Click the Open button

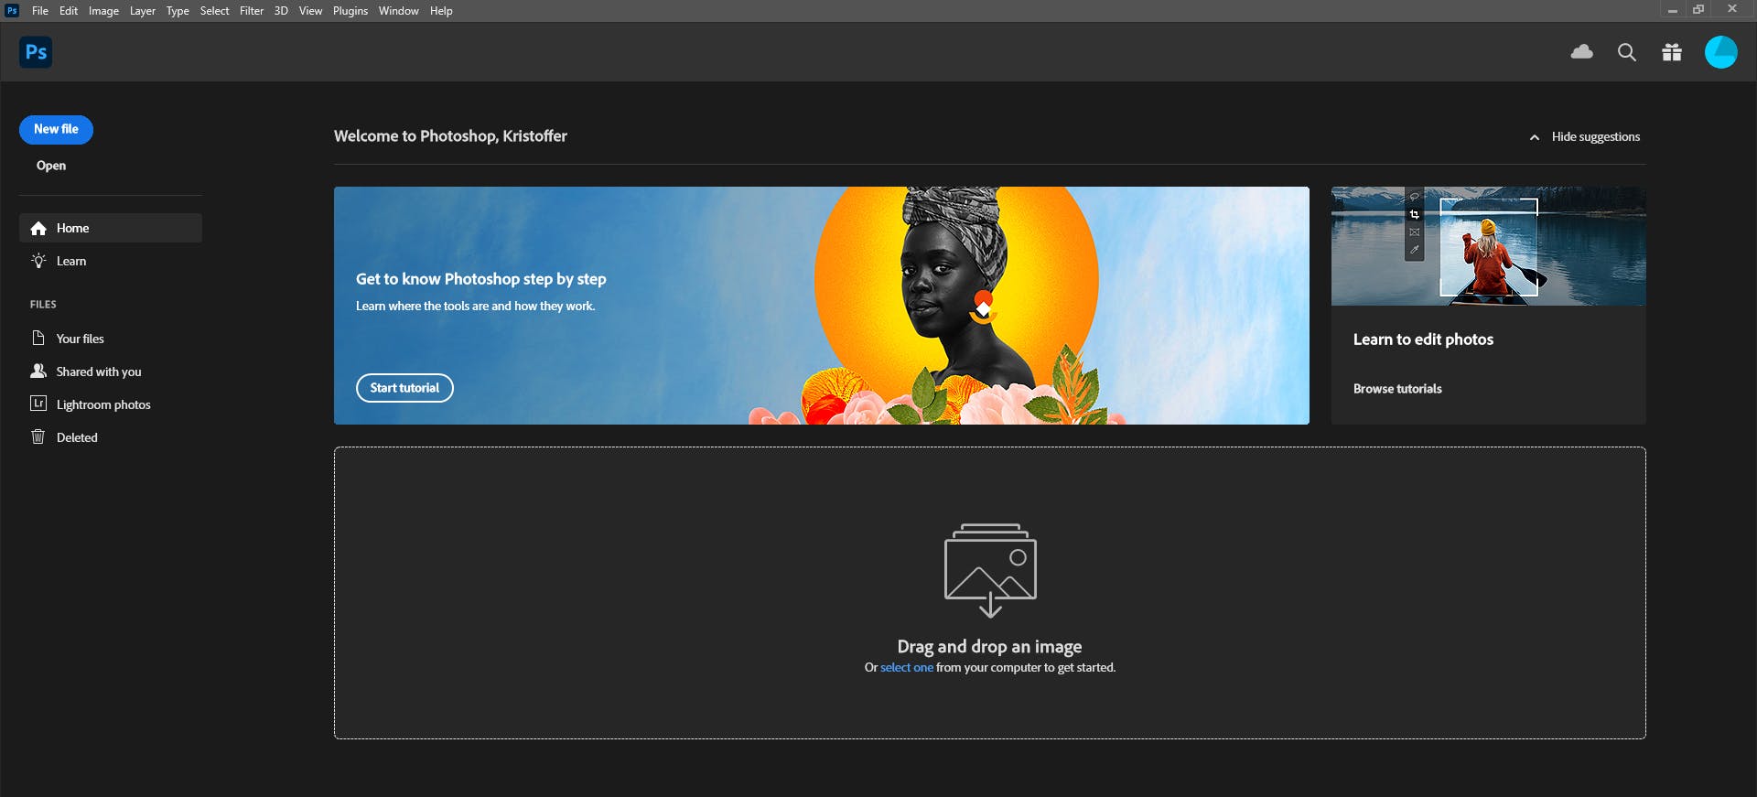coord(51,166)
